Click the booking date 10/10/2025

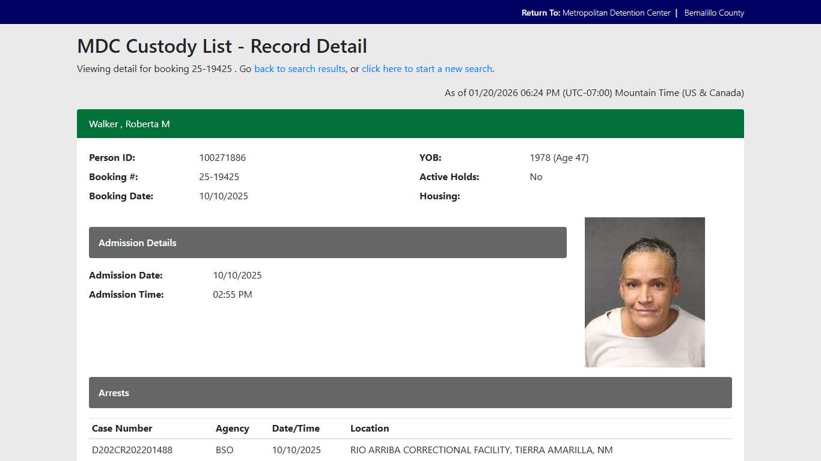tap(224, 196)
